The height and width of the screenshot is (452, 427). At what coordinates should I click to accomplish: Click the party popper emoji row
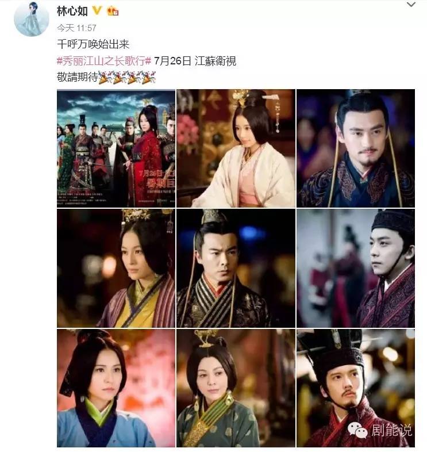128,78
